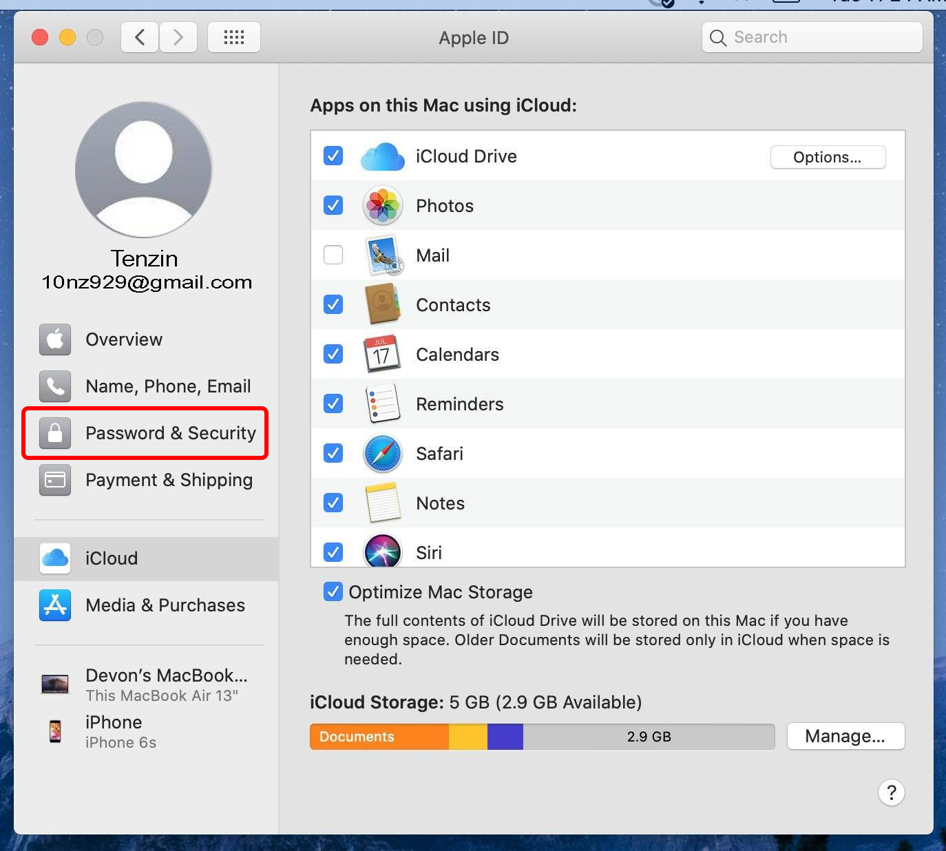
Task: Click the Manage storage button
Action: pos(845,736)
